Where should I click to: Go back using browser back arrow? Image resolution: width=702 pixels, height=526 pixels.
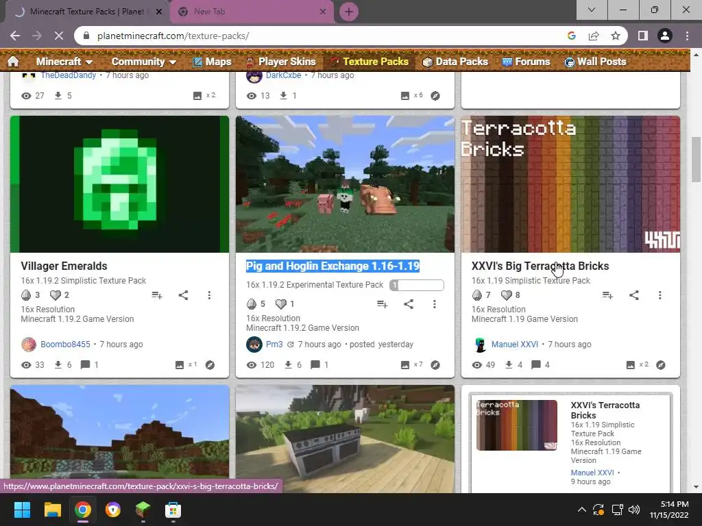point(15,36)
